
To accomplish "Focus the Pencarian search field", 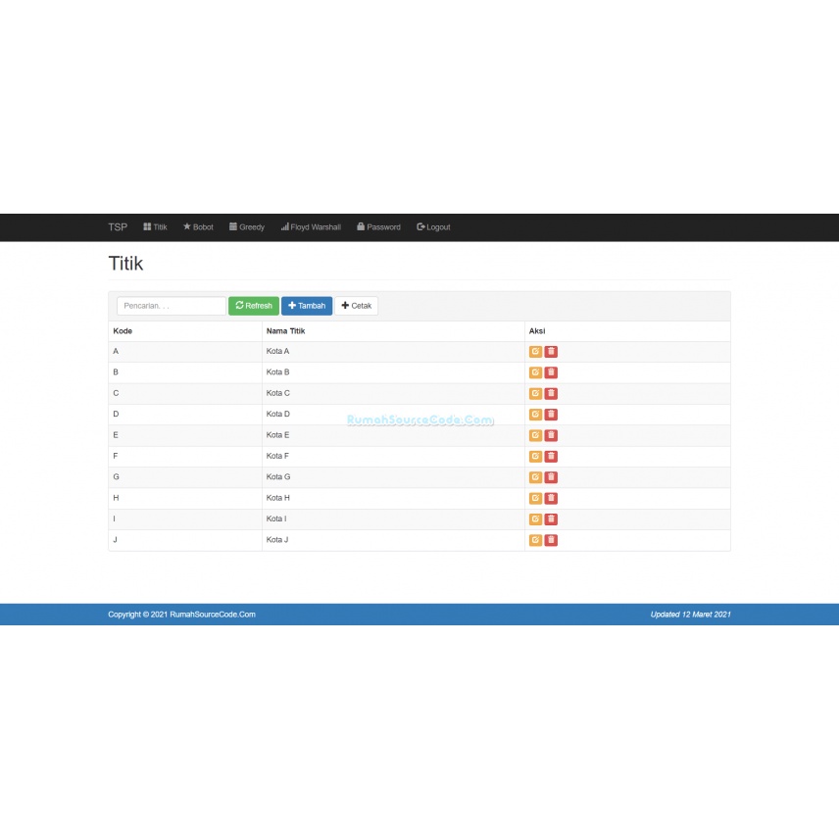I will click(172, 306).
